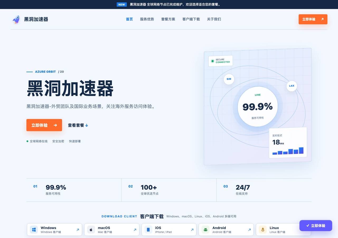
Task: Click the SECURE CONNECTED status badge
Action: 220,61
